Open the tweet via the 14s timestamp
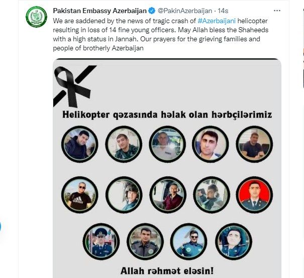This screenshot has height=278, width=304. [223, 11]
